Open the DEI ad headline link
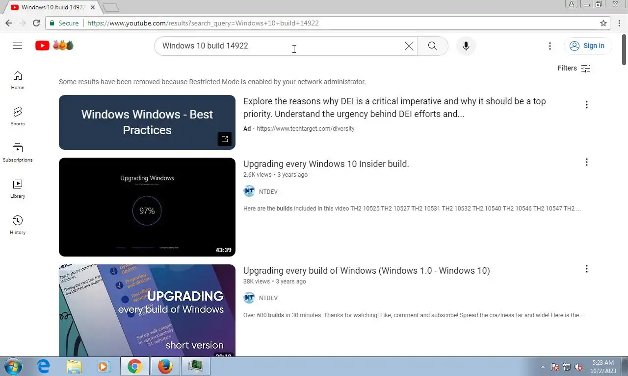This screenshot has width=628, height=376. (394, 108)
